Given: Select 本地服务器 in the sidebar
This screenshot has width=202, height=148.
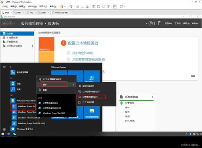Looking at the screenshot, I should [17, 38].
